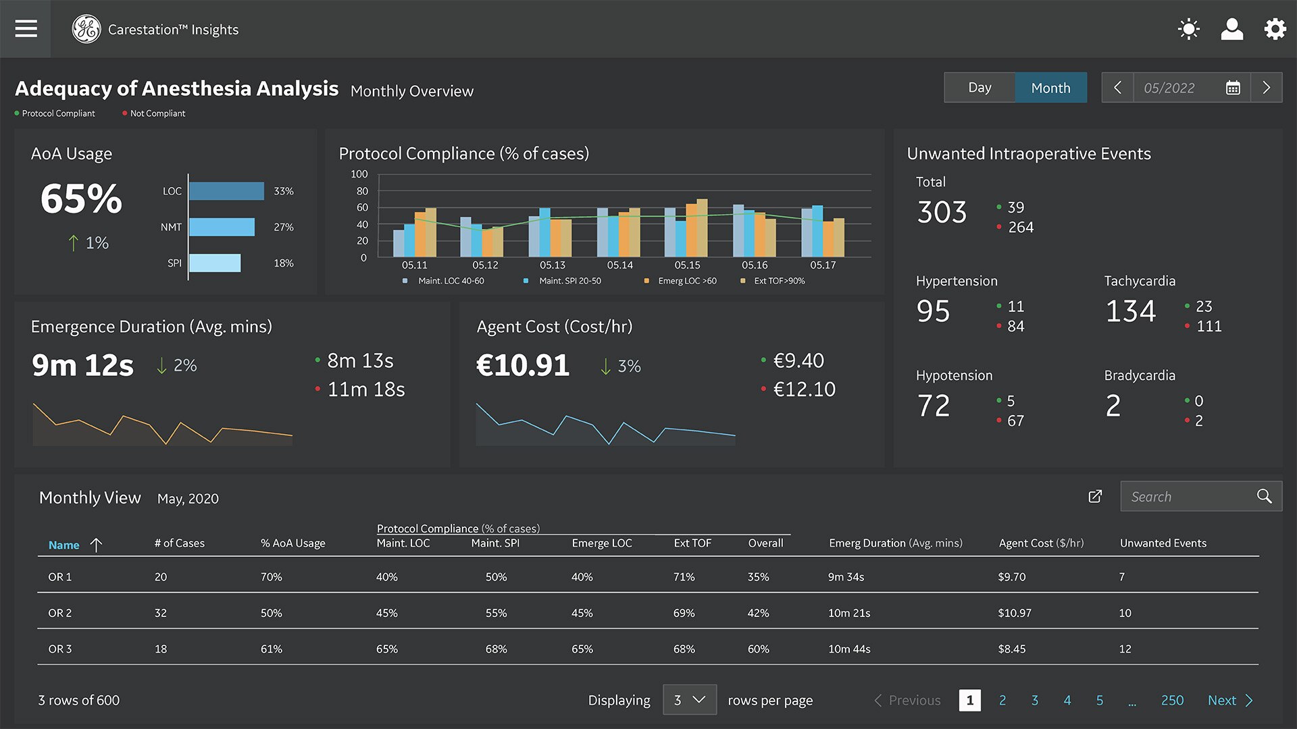Toggle the Protocol Compliant legend
1297x729 pixels.
[55, 113]
